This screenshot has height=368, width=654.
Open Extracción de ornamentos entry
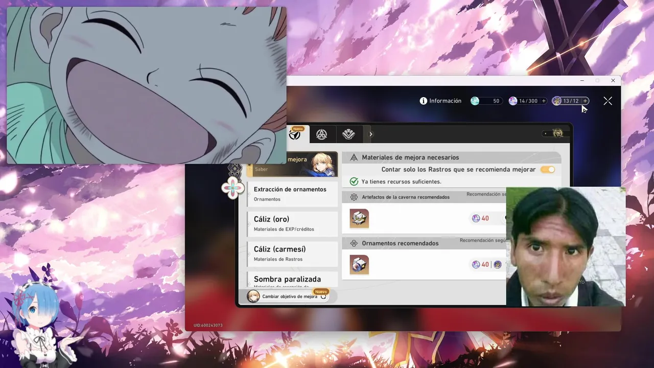[292, 194]
